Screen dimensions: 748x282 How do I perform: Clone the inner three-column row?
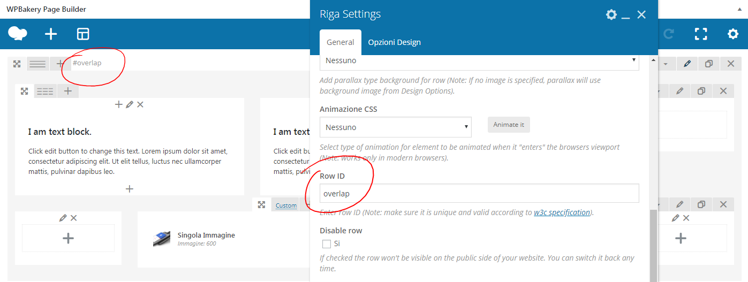tap(701, 92)
